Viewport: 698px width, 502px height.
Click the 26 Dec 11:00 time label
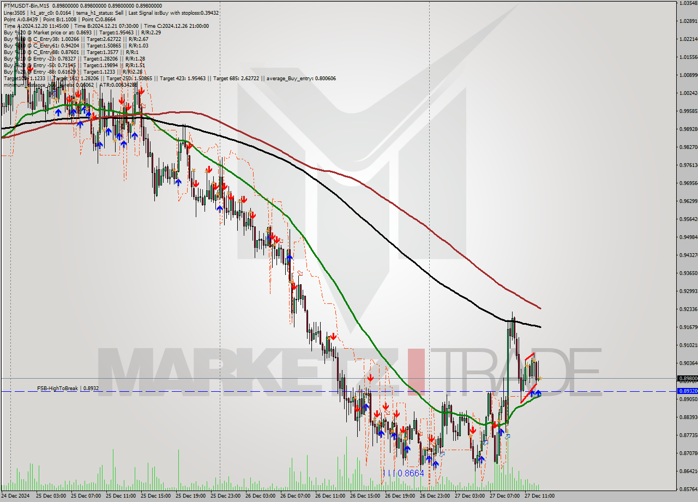point(330,496)
